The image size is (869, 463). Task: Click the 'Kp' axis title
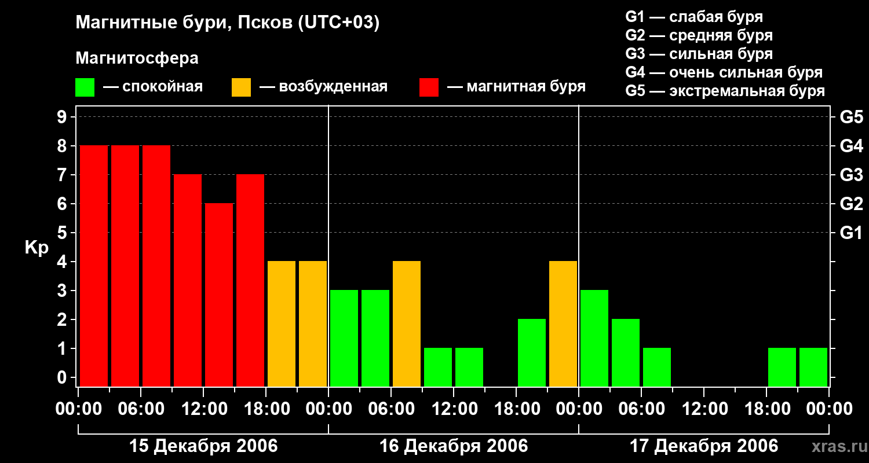pyautogui.click(x=36, y=248)
